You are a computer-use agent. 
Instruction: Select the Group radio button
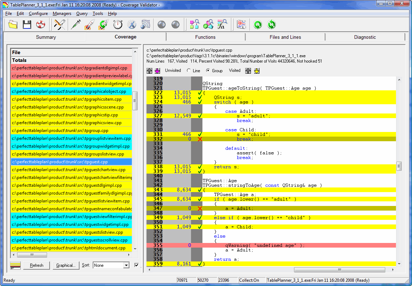click(x=208, y=71)
